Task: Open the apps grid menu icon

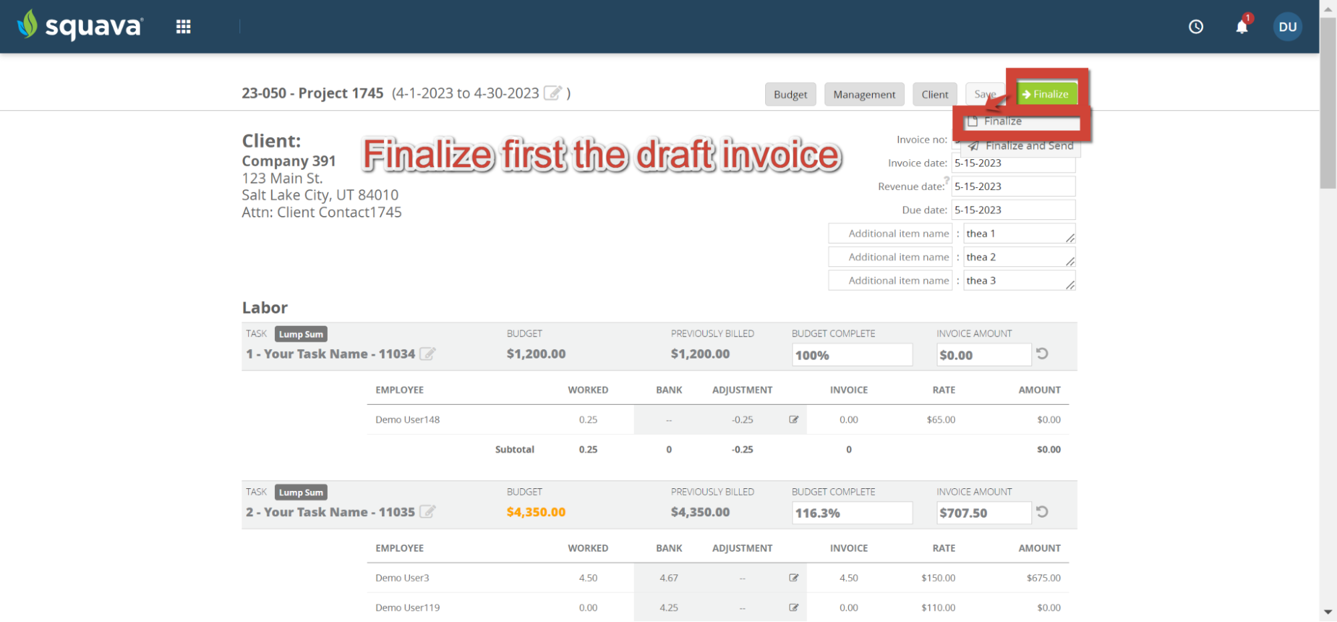Action: click(x=183, y=27)
